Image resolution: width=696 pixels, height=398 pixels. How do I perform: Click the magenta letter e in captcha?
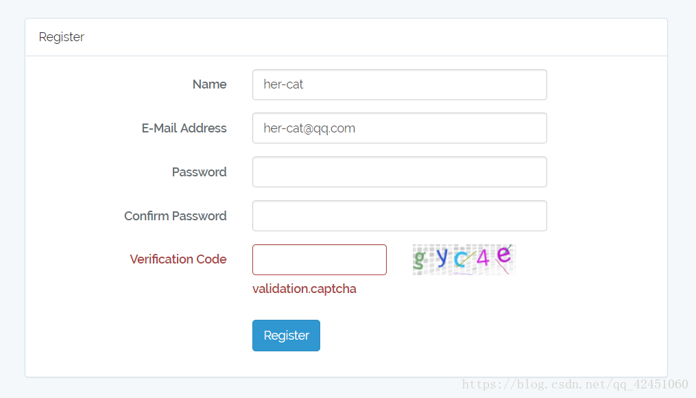[504, 255]
